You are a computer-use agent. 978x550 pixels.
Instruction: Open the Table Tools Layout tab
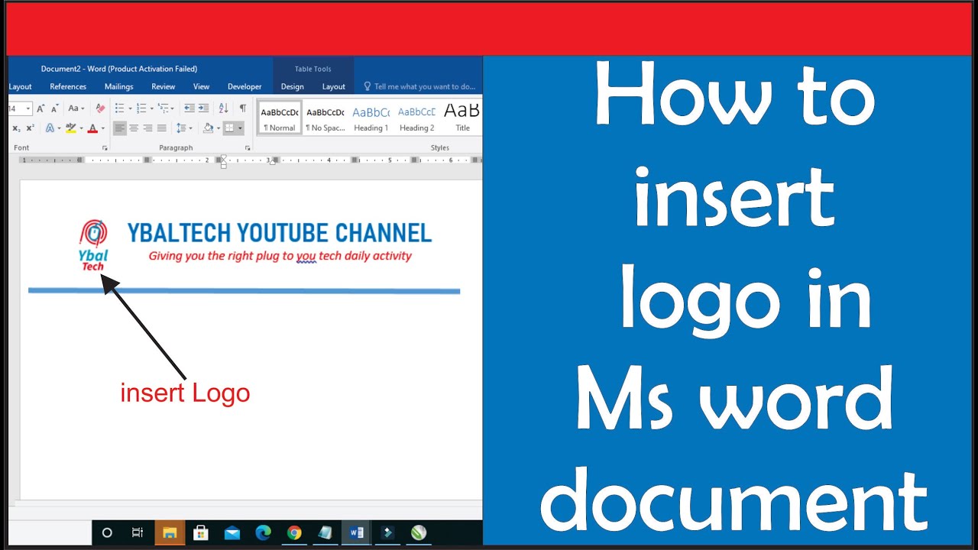[333, 86]
